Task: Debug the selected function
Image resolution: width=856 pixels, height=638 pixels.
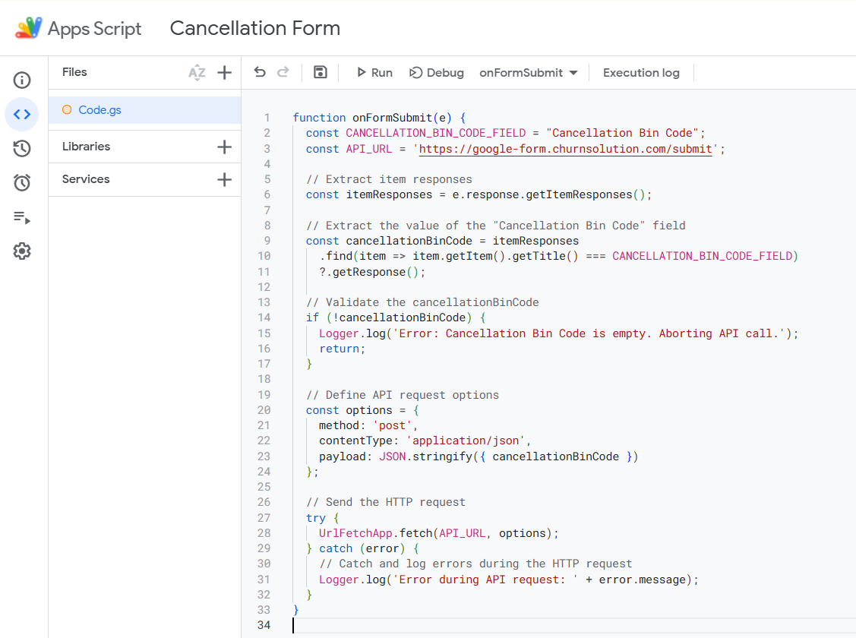Action: click(x=437, y=73)
